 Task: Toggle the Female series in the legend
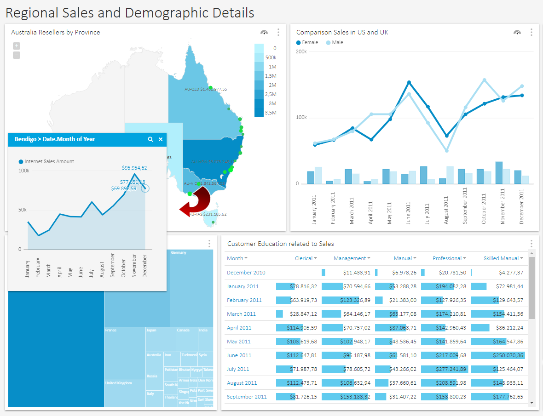tap(306, 42)
